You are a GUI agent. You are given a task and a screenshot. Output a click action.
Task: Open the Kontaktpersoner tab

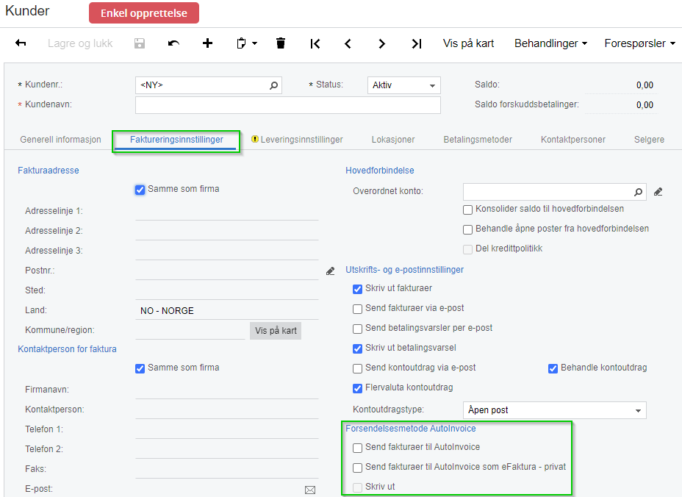[x=572, y=140]
